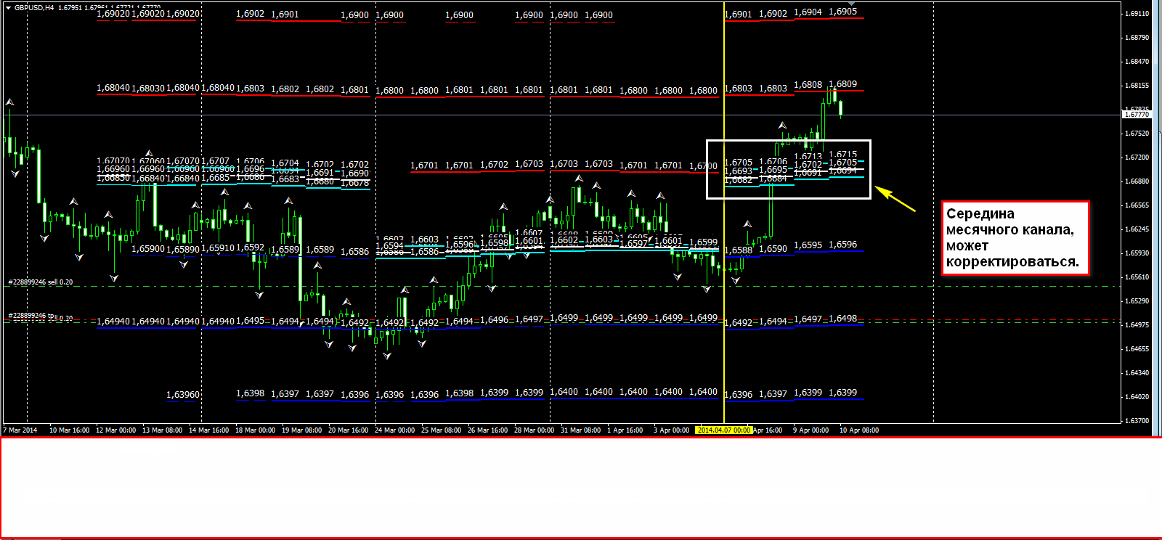Click the 20 Mar 16:00 time axis label
1162x540 pixels.
348,430
